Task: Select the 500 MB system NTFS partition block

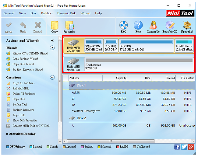Action: [x=94, y=46]
